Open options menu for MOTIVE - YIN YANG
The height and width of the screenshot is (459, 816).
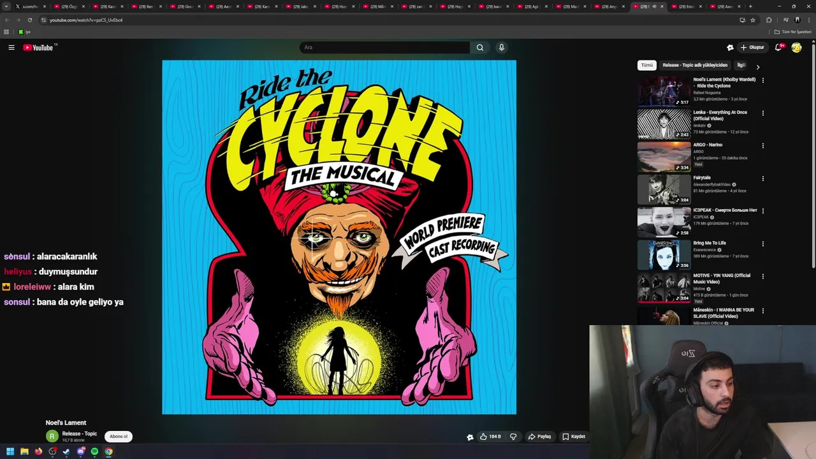(x=763, y=276)
